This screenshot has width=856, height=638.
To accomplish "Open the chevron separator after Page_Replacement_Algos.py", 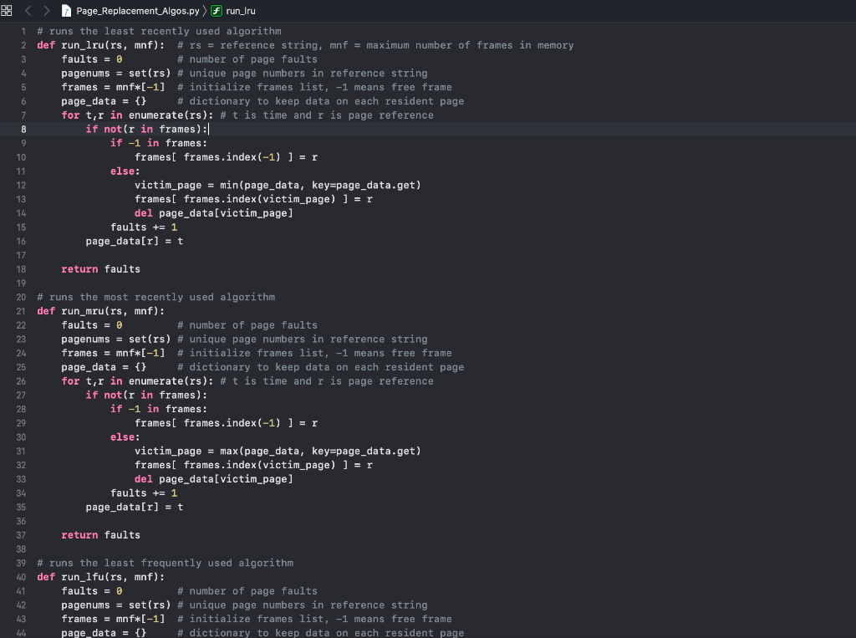I will (203, 11).
